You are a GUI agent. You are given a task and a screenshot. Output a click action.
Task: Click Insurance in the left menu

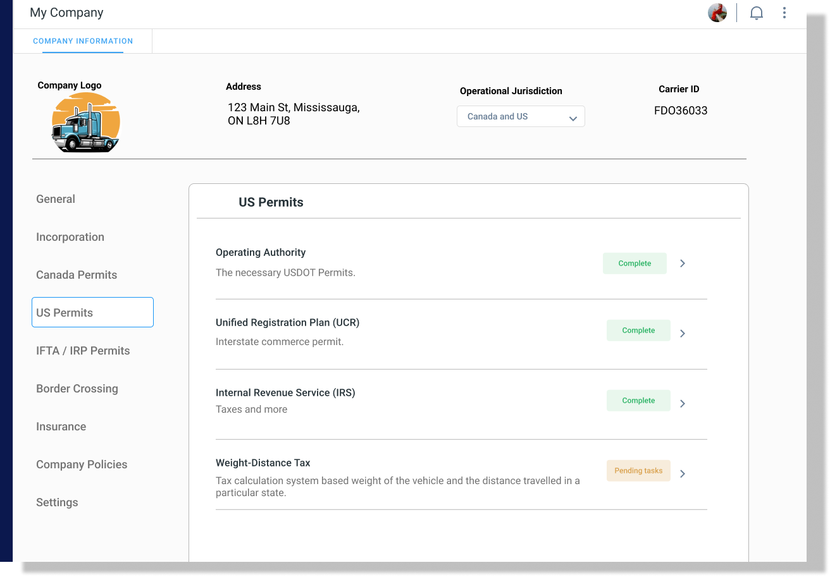click(61, 427)
